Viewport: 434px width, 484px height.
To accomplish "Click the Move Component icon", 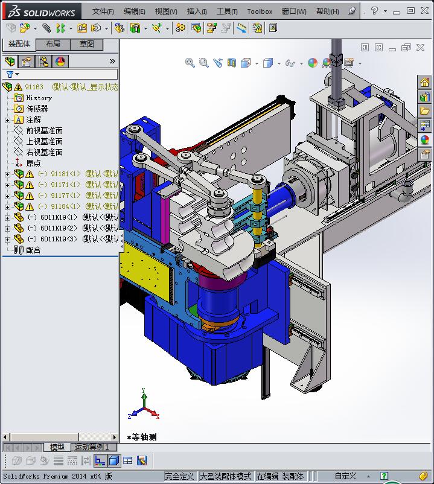I will coord(96,28).
